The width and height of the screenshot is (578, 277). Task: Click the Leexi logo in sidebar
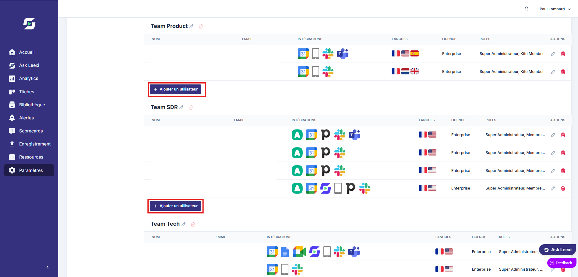click(x=29, y=23)
